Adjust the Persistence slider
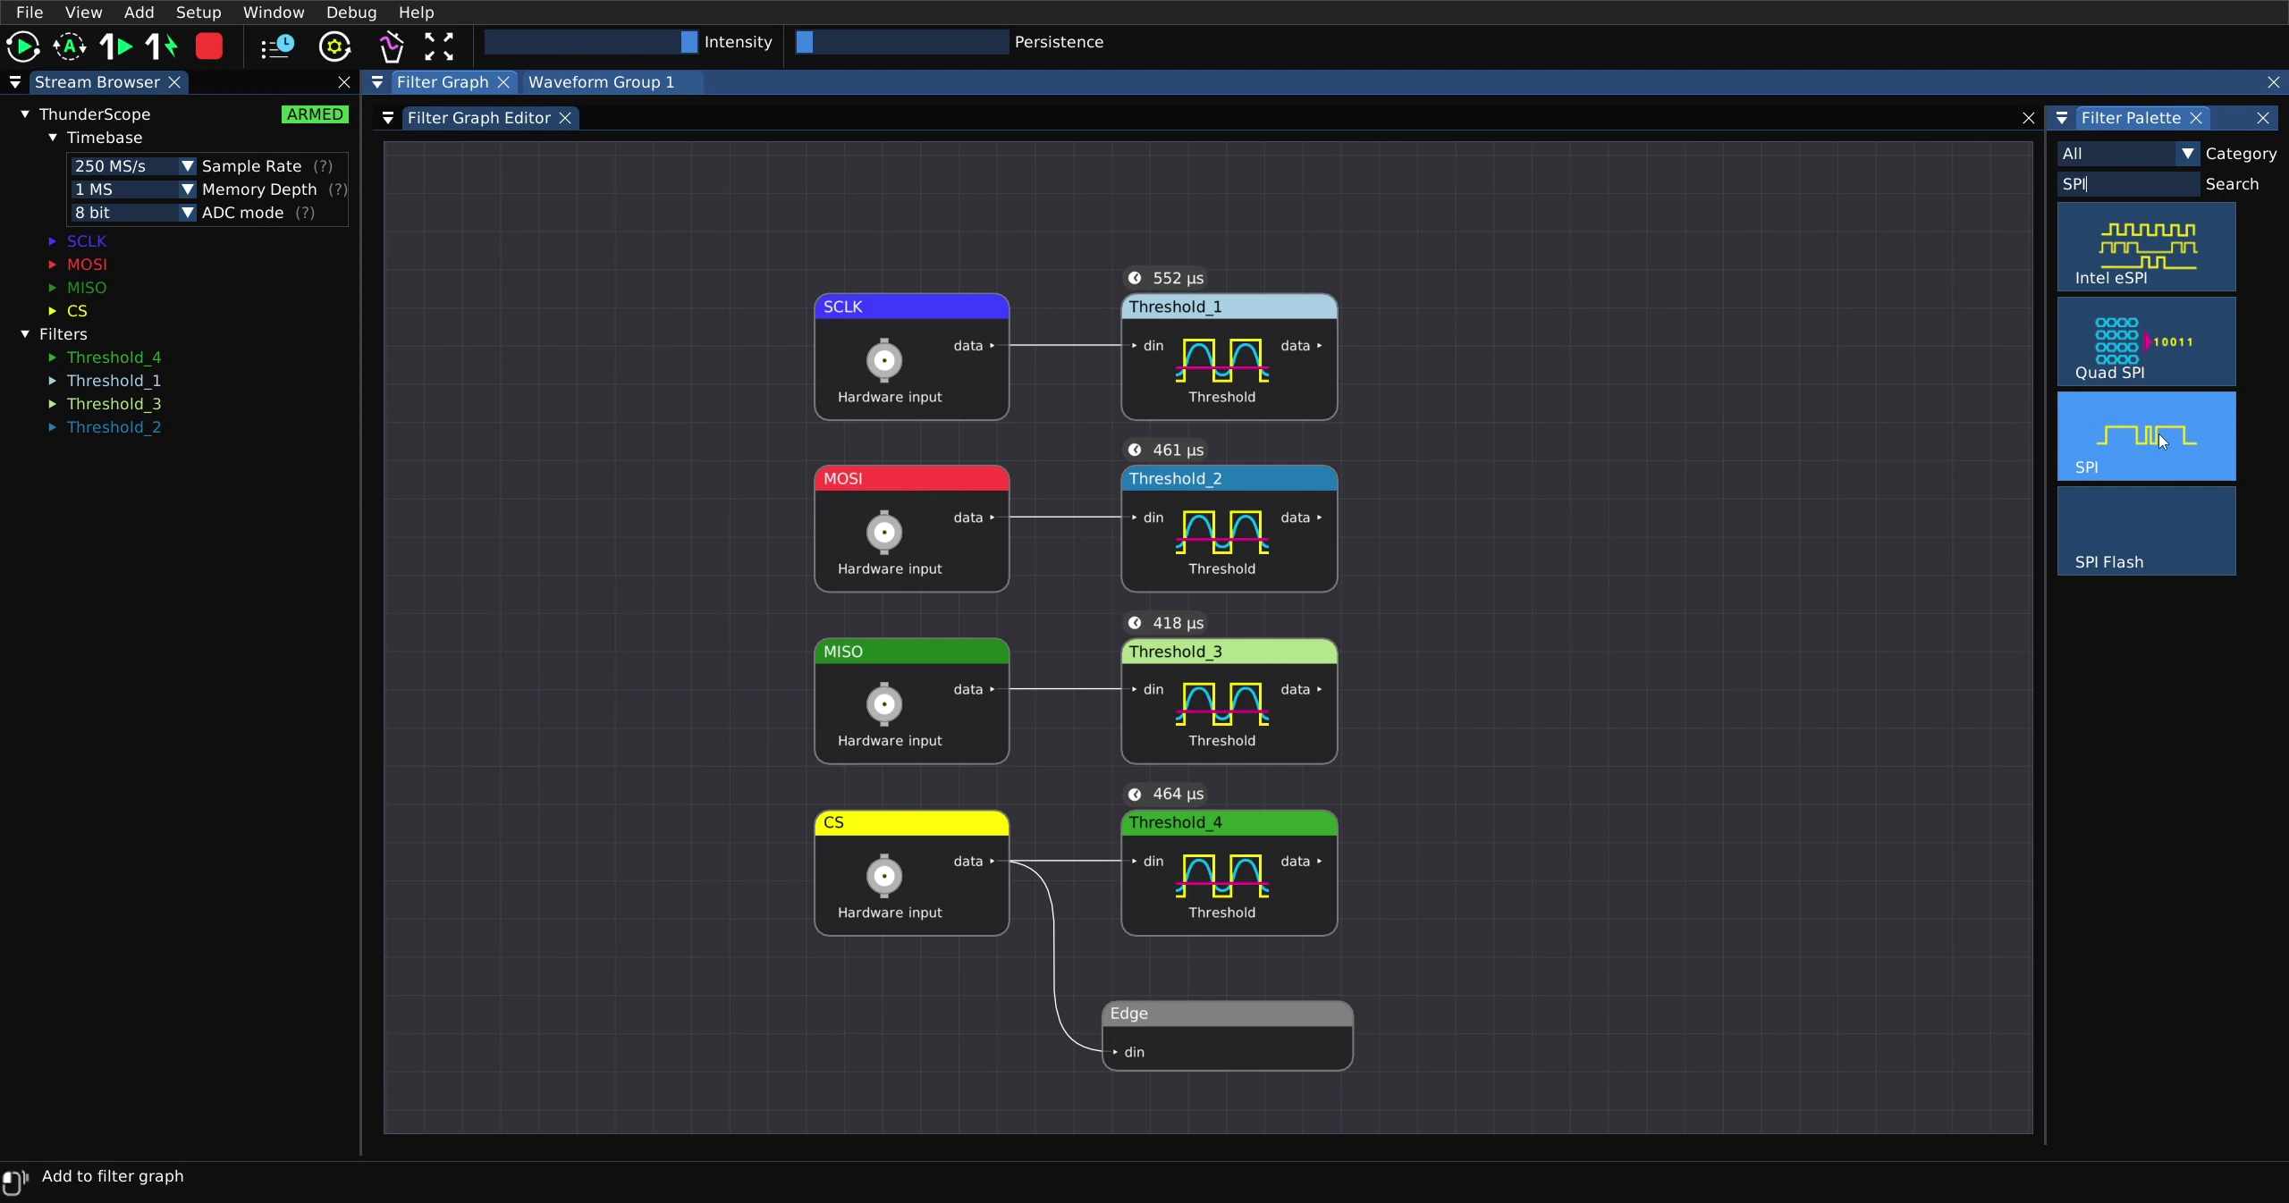The image size is (2289, 1203). pyautogui.click(x=901, y=42)
